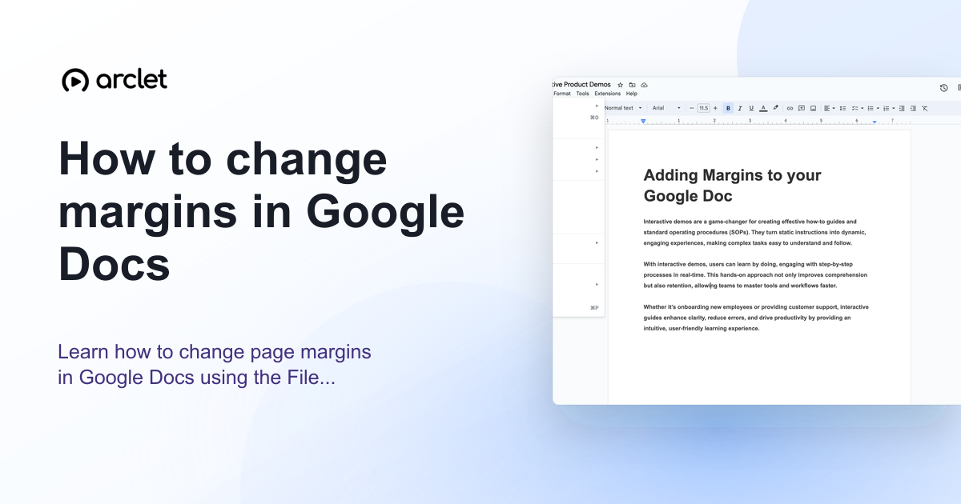
Task: Click the bulleted list icon
Action: [x=871, y=108]
